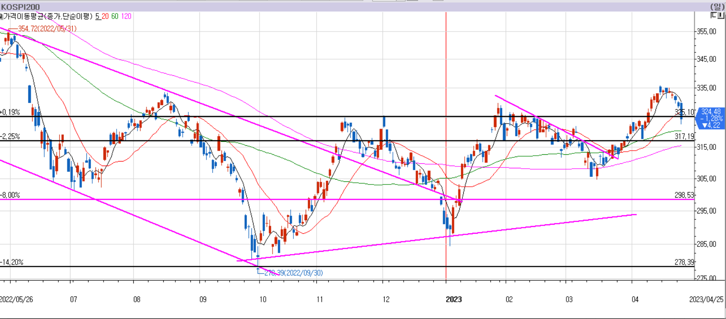
Task: Click the 04 month label on date axis
Action: (635, 299)
